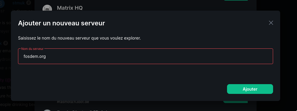The width and height of the screenshot is (297, 111).
Task: Click the dialog title Ajouter un nouveau serveur
Action: (61, 23)
